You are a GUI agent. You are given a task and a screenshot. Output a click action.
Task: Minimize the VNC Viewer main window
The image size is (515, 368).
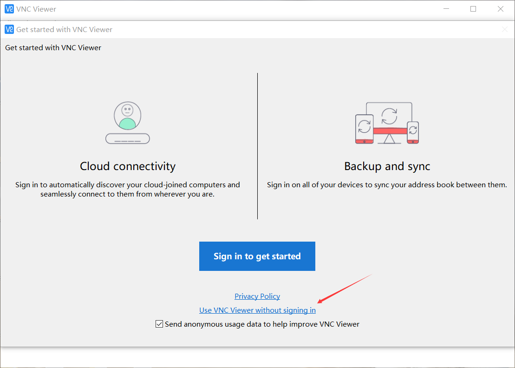[446, 9]
